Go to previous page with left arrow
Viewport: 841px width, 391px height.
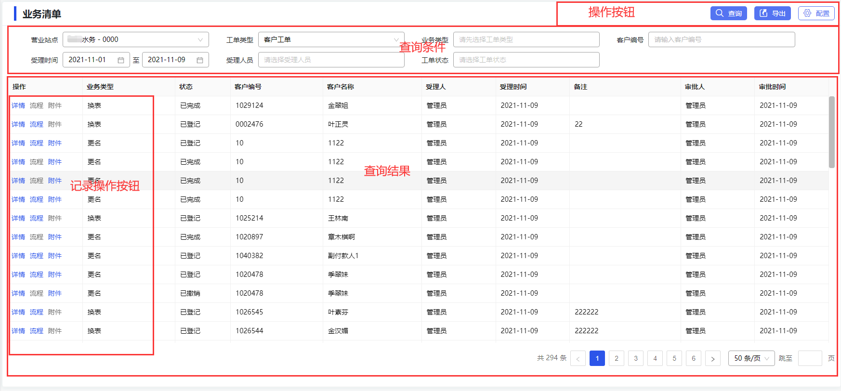[x=578, y=358]
